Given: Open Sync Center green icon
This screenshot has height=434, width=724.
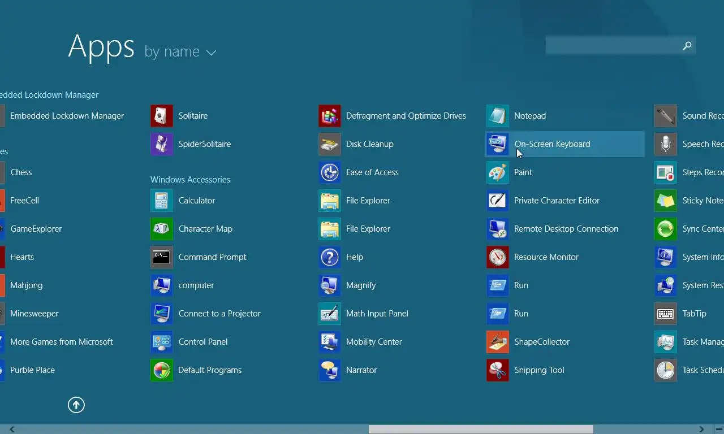Looking at the screenshot, I should (x=666, y=229).
